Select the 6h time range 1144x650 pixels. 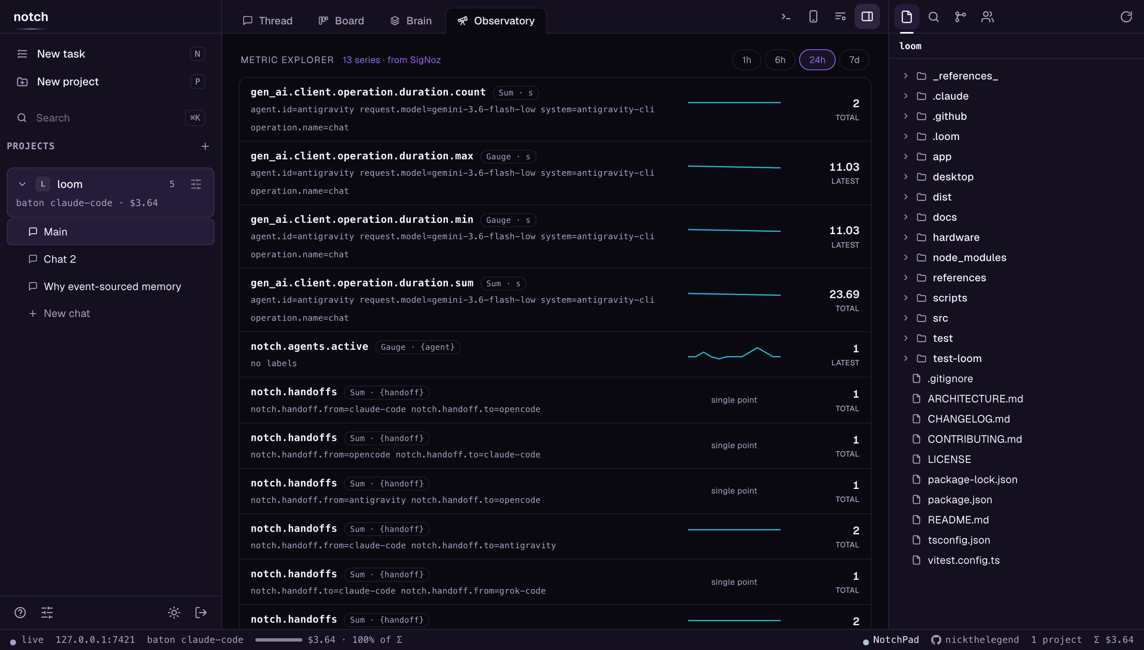click(x=780, y=60)
